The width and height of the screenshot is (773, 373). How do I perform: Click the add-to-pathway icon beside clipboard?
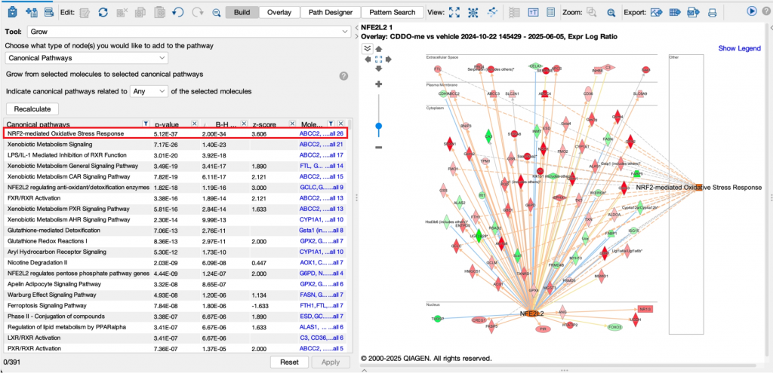click(32, 12)
